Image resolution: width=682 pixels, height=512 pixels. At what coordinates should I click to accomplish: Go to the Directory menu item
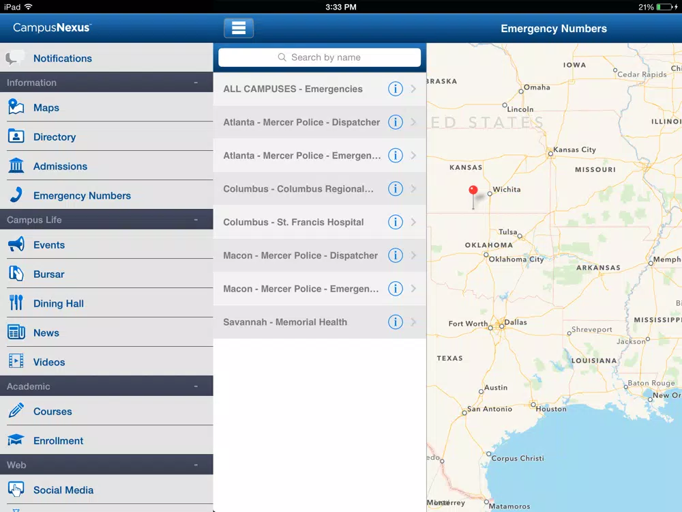pyautogui.click(x=106, y=137)
